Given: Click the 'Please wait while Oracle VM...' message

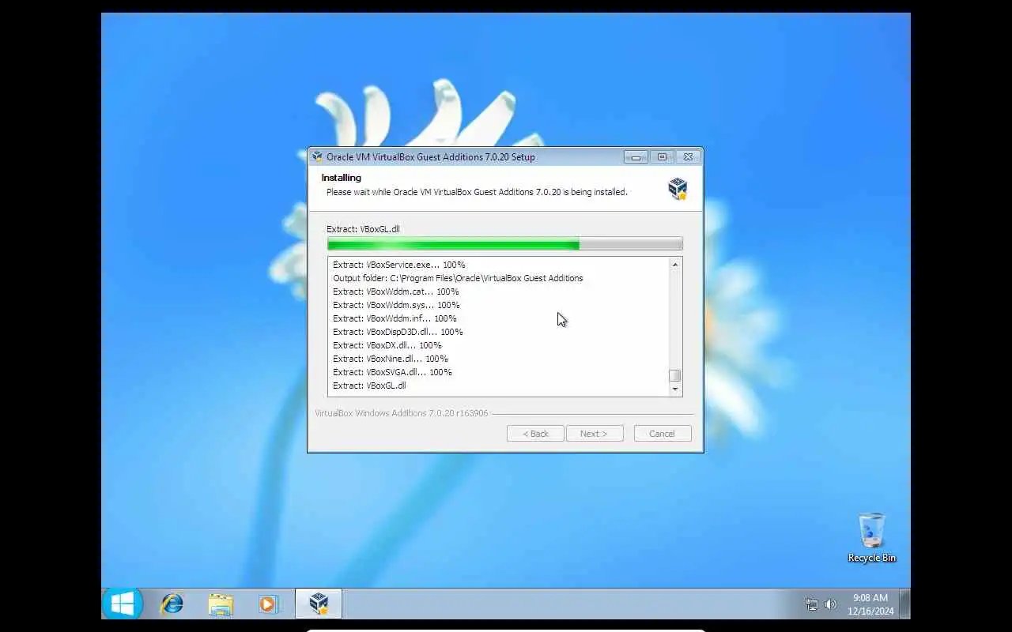Looking at the screenshot, I should pyautogui.click(x=477, y=192).
